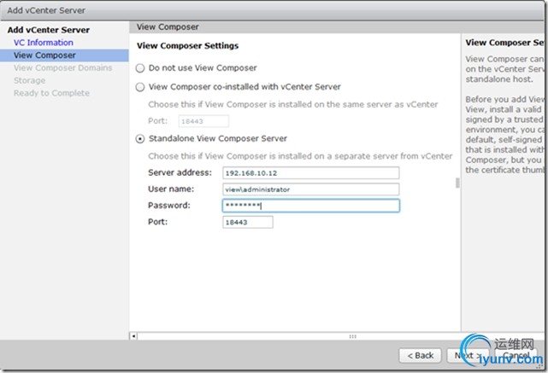
Task: Click horizontal scrollbar left arrow
Action: [133, 336]
